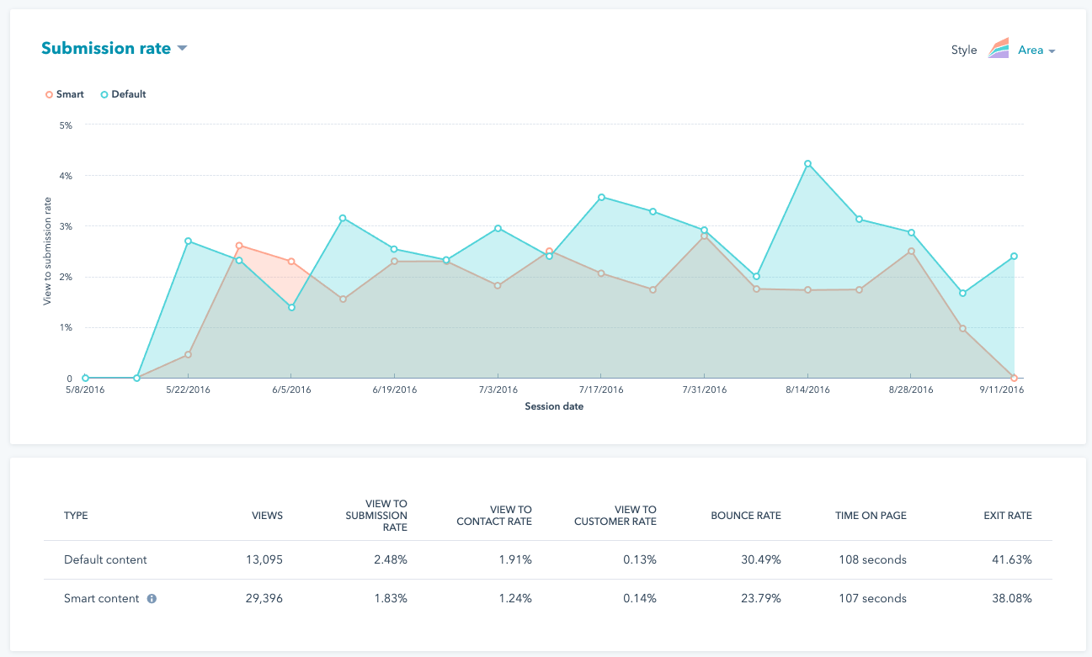Click the Default peak data point at 8/14/2016
Viewport: 1092px width, 657px height.
808,164
